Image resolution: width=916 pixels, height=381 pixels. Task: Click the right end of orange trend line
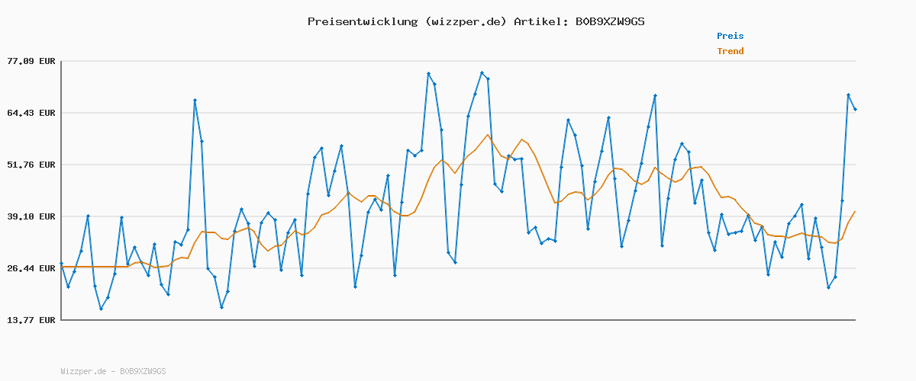pos(855,211)
